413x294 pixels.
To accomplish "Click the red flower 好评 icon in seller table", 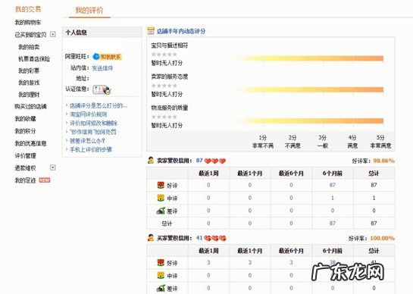I will (161, 185).
